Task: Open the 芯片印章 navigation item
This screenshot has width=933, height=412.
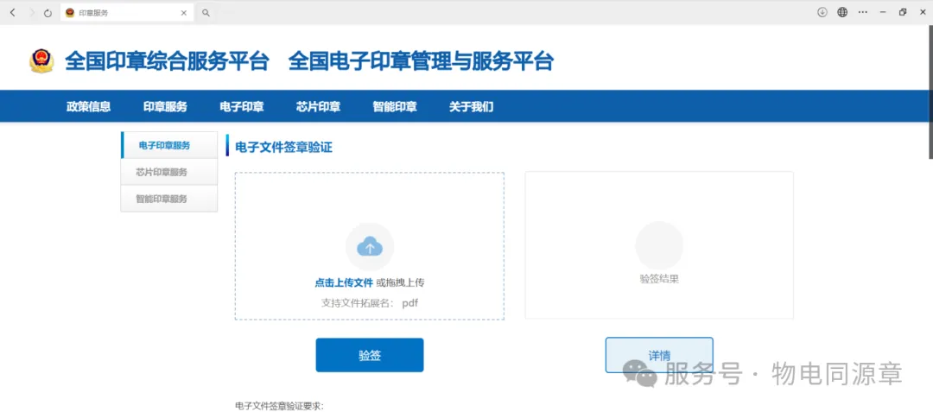Action: [318, 107]
